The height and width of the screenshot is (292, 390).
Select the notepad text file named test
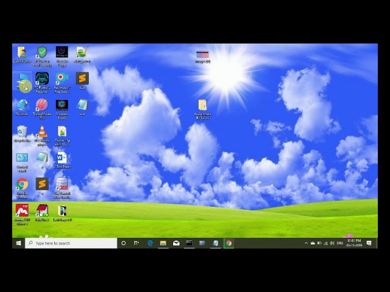click(82, 107)
